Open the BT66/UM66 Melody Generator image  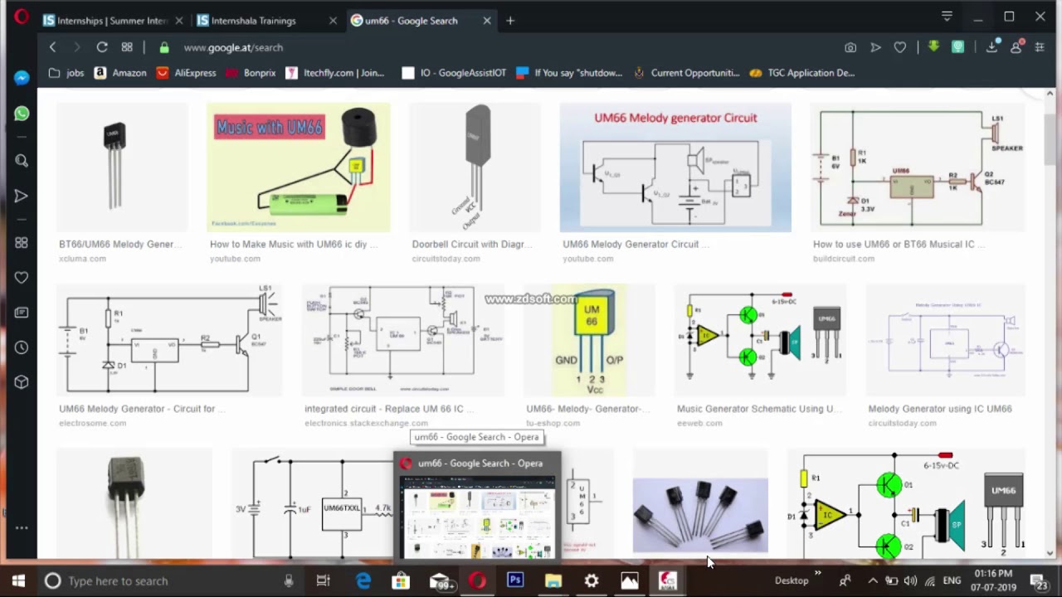(122, 167)
